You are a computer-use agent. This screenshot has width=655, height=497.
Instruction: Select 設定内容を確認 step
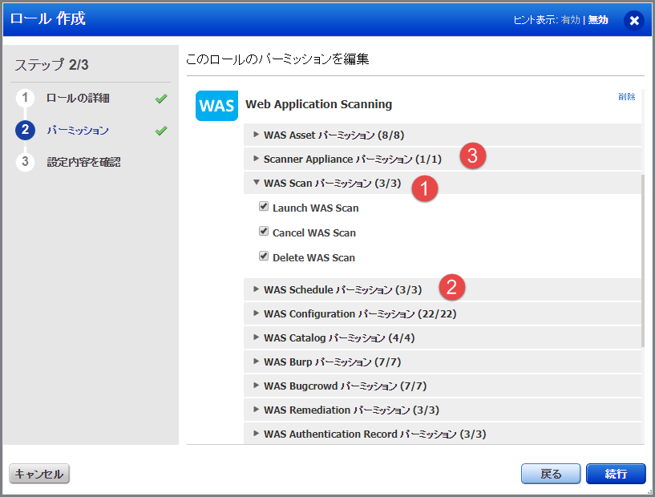point(83,162)
